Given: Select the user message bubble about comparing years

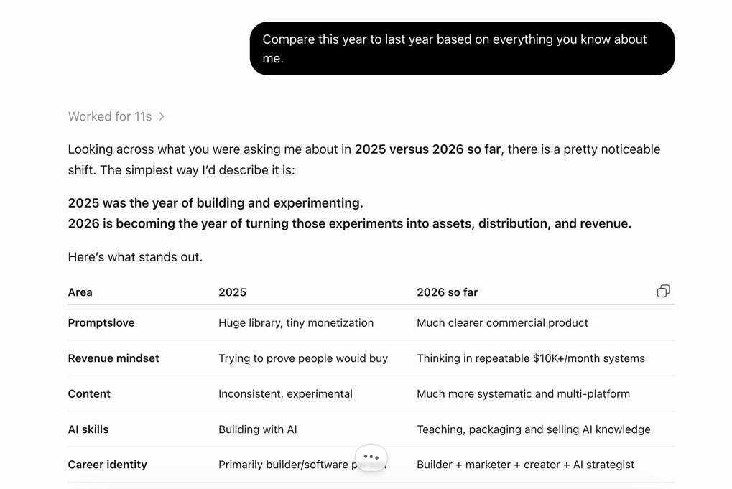Looking at the screenshot, I should 462,49.
